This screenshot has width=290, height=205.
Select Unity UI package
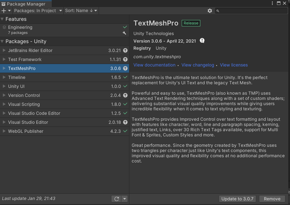point(65,86)
